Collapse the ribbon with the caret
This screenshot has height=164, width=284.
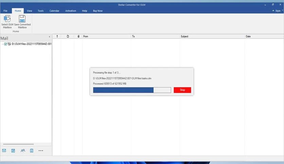(273, 11)
